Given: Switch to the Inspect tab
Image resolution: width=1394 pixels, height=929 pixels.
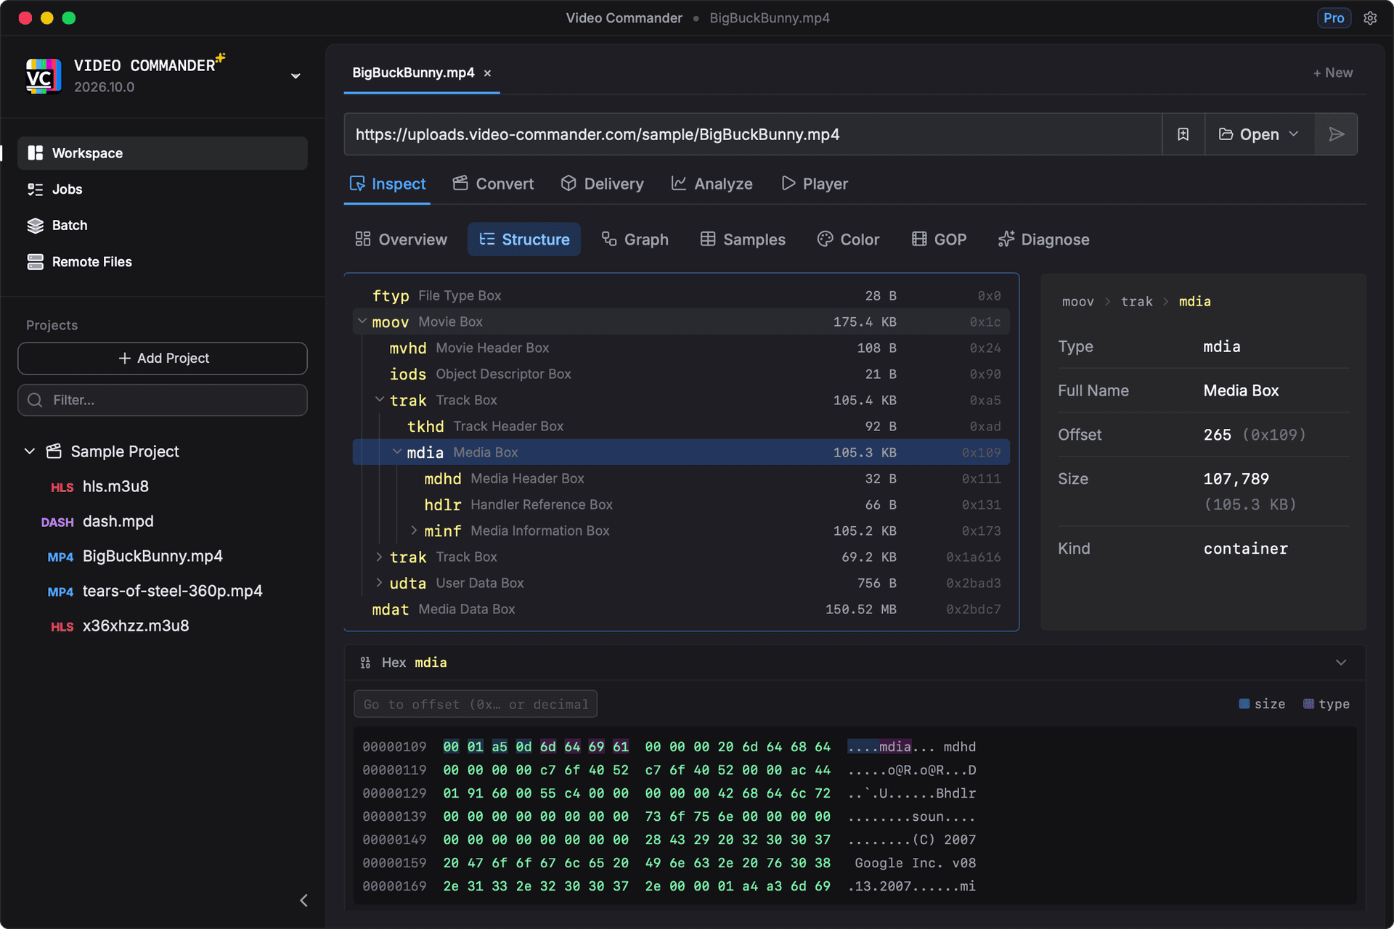Looking at the screenshot, I should click(x=387, y=184).
